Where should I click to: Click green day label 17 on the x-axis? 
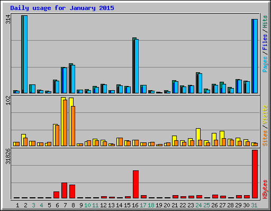(143, 205)
